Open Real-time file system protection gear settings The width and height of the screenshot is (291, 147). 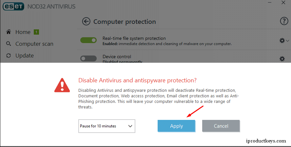[282, 41]
